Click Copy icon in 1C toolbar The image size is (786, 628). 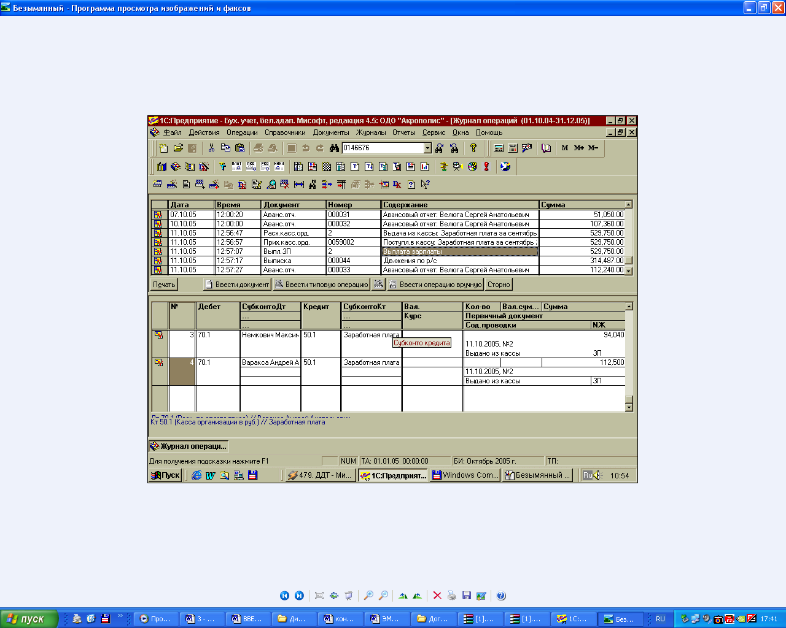(225, 148)
